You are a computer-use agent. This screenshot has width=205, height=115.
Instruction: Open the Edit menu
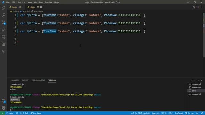tap(13, 2)
